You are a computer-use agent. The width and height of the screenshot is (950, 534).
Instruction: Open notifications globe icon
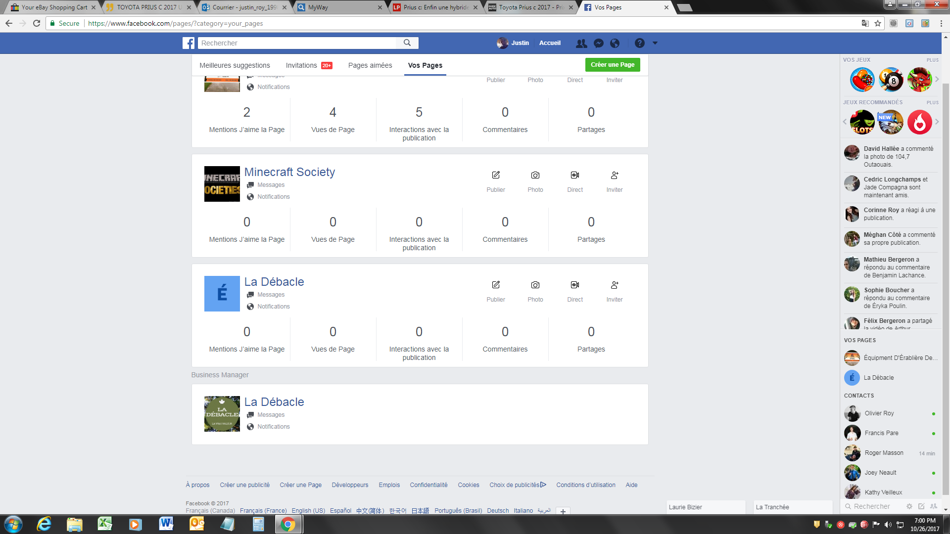coord(615,44)
